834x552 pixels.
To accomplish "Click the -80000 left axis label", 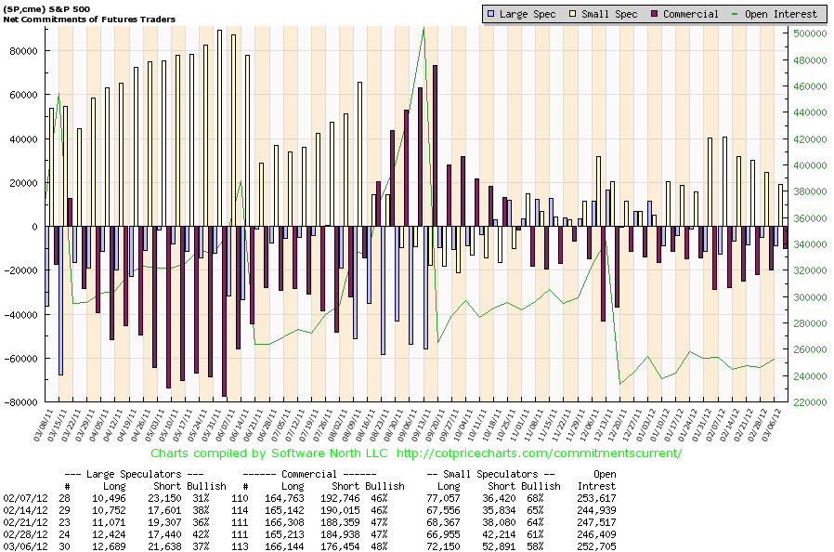I will coord(21,402).
